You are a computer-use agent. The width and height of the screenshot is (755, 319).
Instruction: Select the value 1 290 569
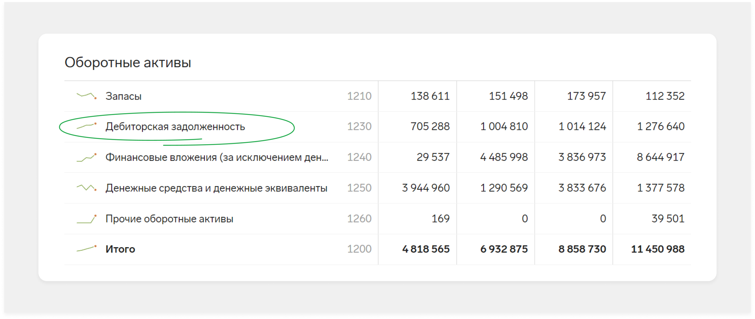point(504,187)
